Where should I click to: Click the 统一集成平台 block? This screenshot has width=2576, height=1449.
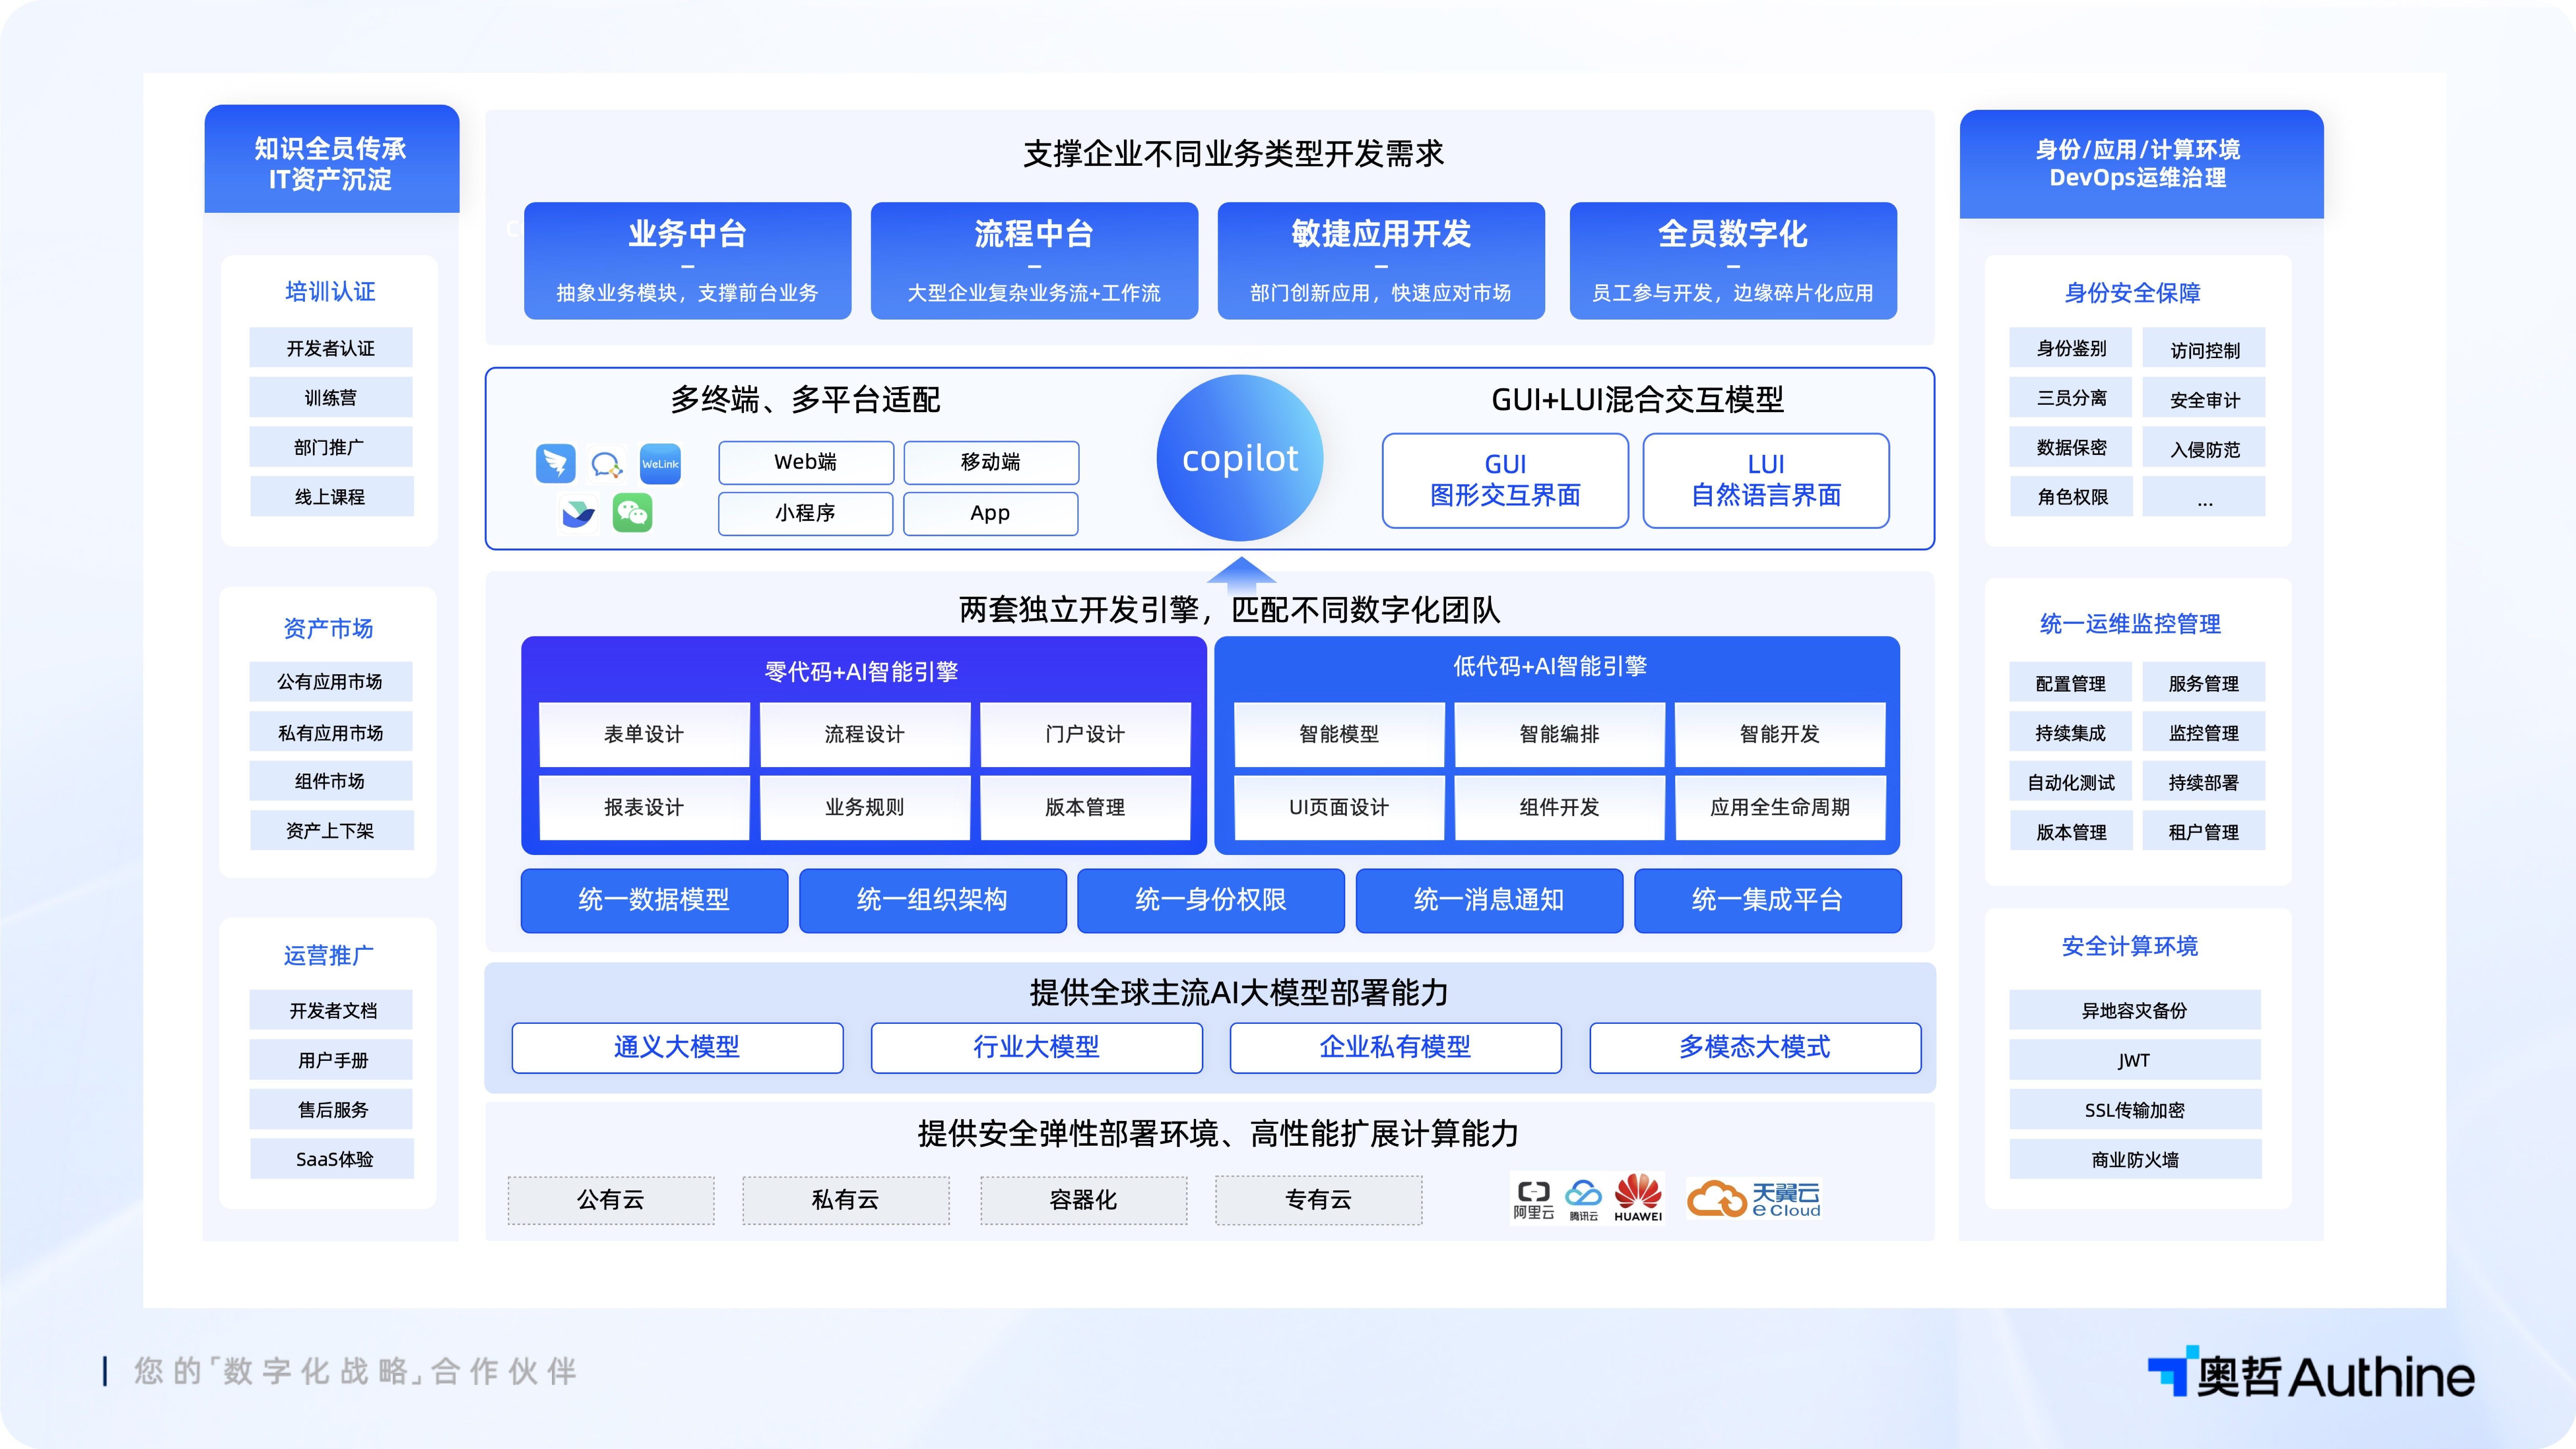click(x=1767, y=900)
